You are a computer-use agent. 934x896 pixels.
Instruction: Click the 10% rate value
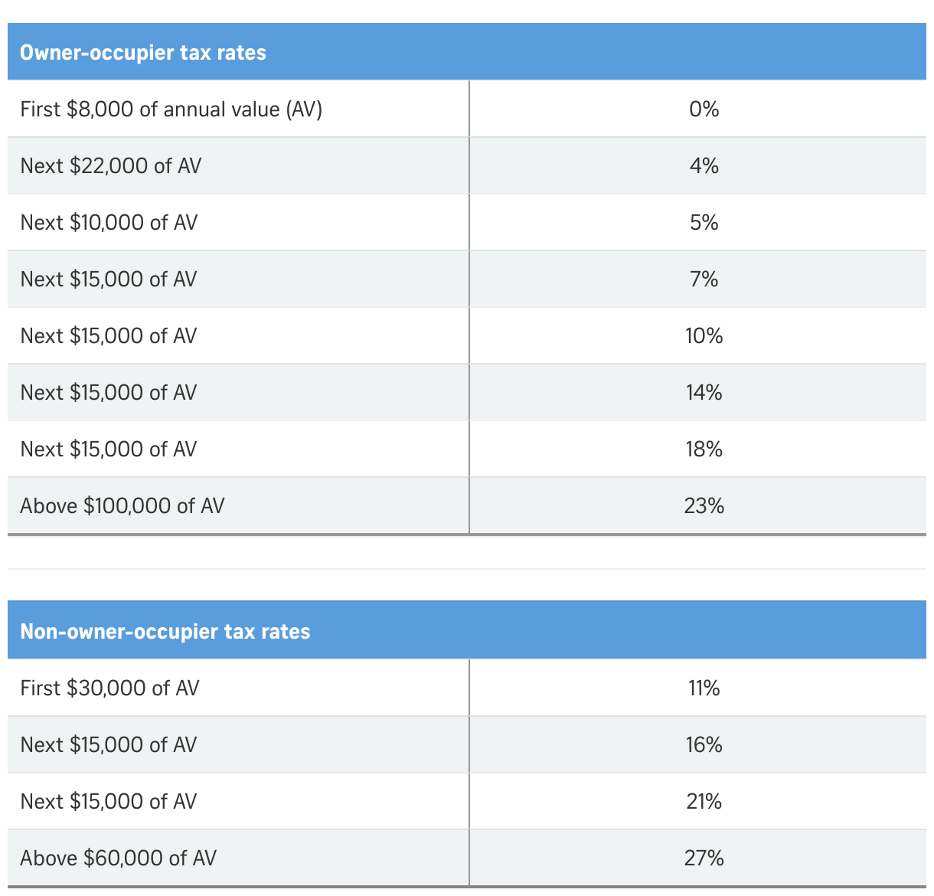[704, 336]
